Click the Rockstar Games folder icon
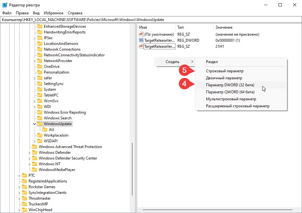 tap(24, 187)
